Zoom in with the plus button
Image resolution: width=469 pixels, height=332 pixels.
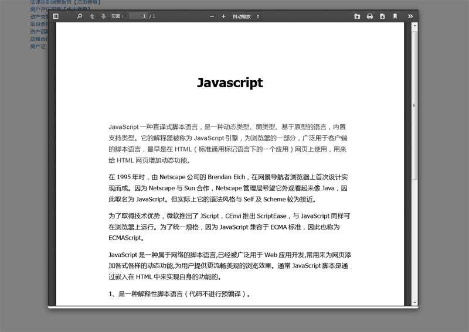(x=223, y=16)
